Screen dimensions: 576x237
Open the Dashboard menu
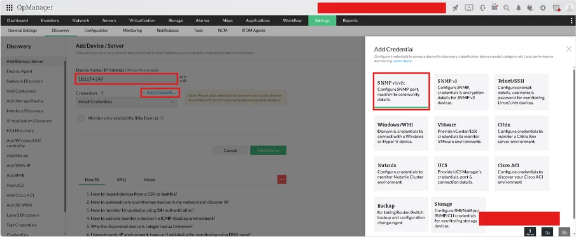point(17,20)
